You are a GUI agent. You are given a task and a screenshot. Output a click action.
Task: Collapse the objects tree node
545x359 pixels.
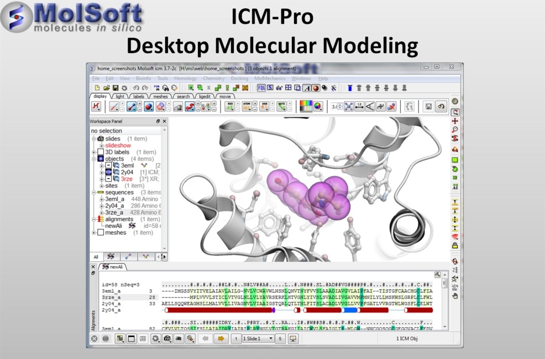point(93,159)
